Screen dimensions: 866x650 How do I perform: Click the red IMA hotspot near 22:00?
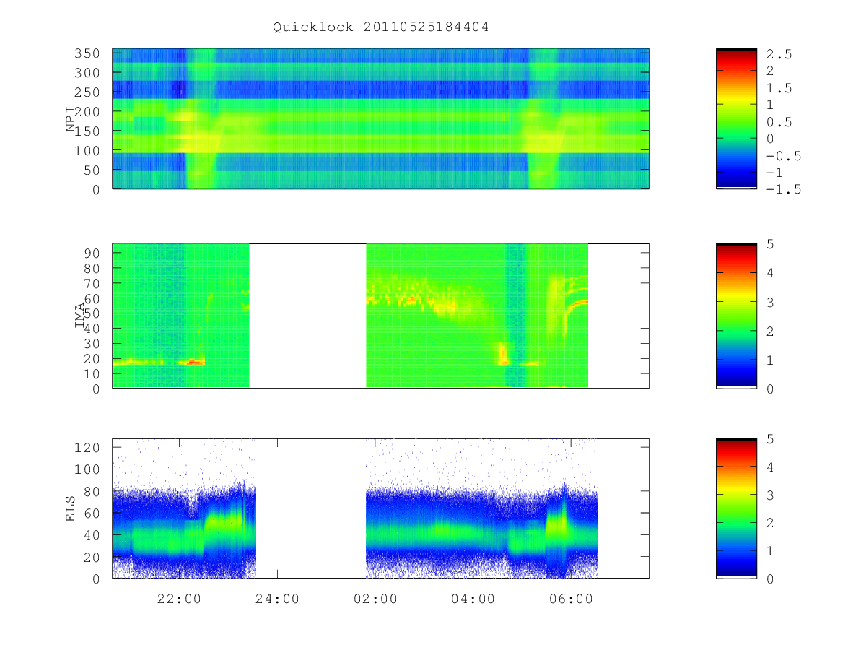tap(193, 362)
